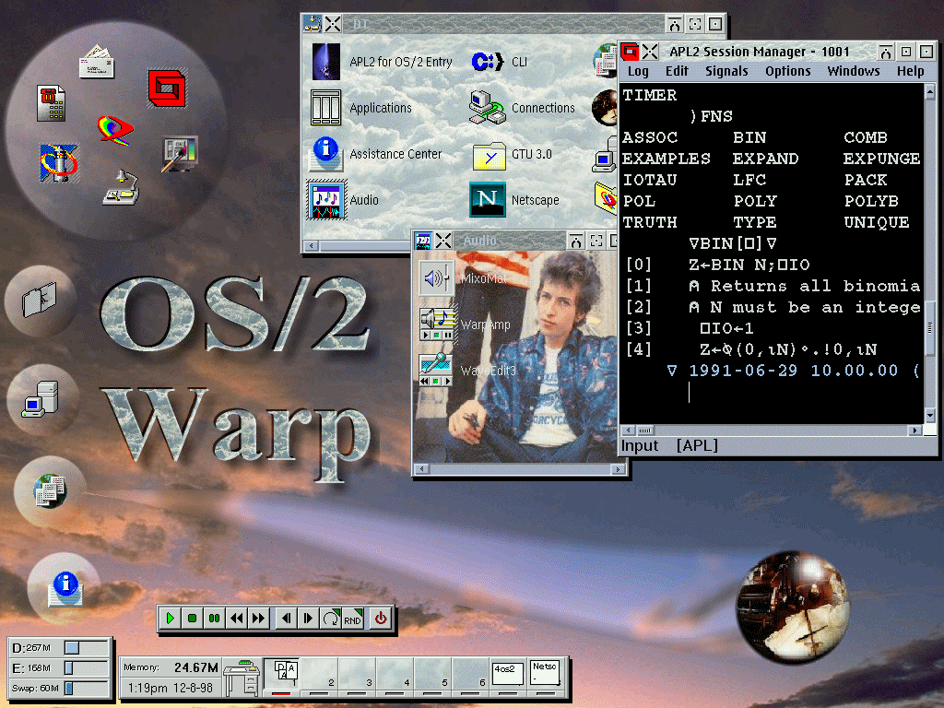Open Assistance Center in DT window
The image size is (944, 708).
[325, 154]
